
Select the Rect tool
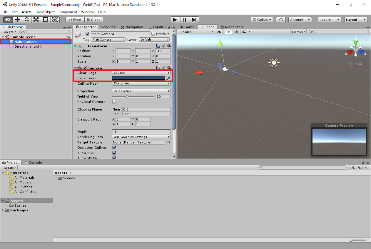pos(45,20)
